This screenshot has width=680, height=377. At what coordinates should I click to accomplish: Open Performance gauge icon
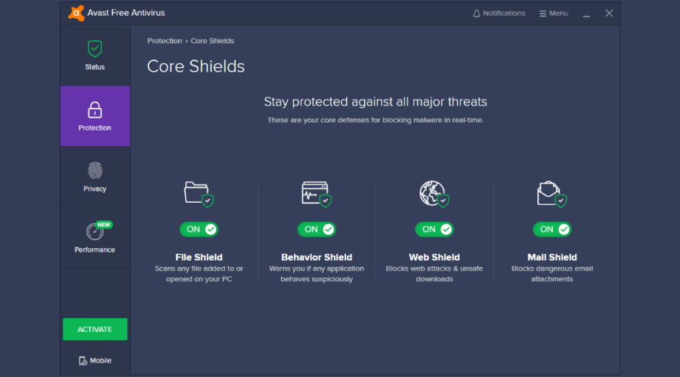tap(94, 231)
